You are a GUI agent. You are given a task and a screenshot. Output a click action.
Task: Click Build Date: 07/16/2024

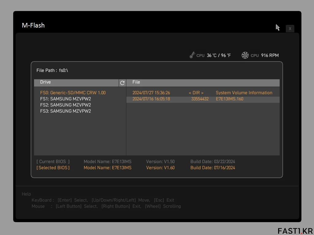click(213, 168)
